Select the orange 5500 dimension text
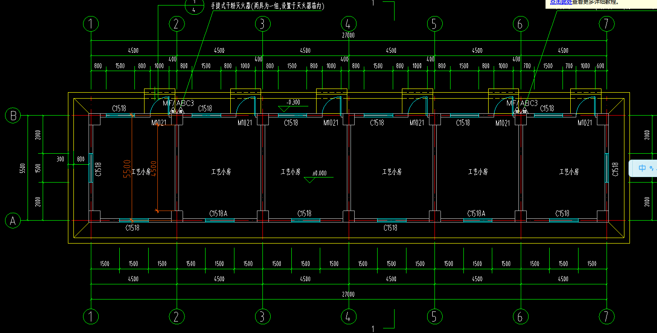The width and height of the screenshot is (657, 333). coord(127,168)
